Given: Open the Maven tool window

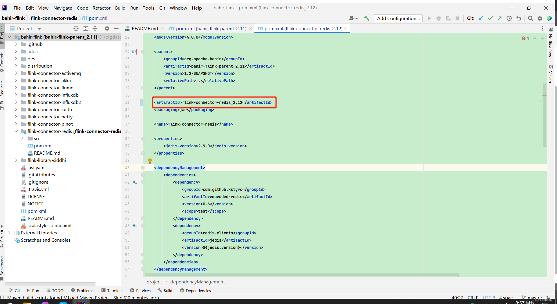Looking at the screenshot, I should tap(551, 74).
